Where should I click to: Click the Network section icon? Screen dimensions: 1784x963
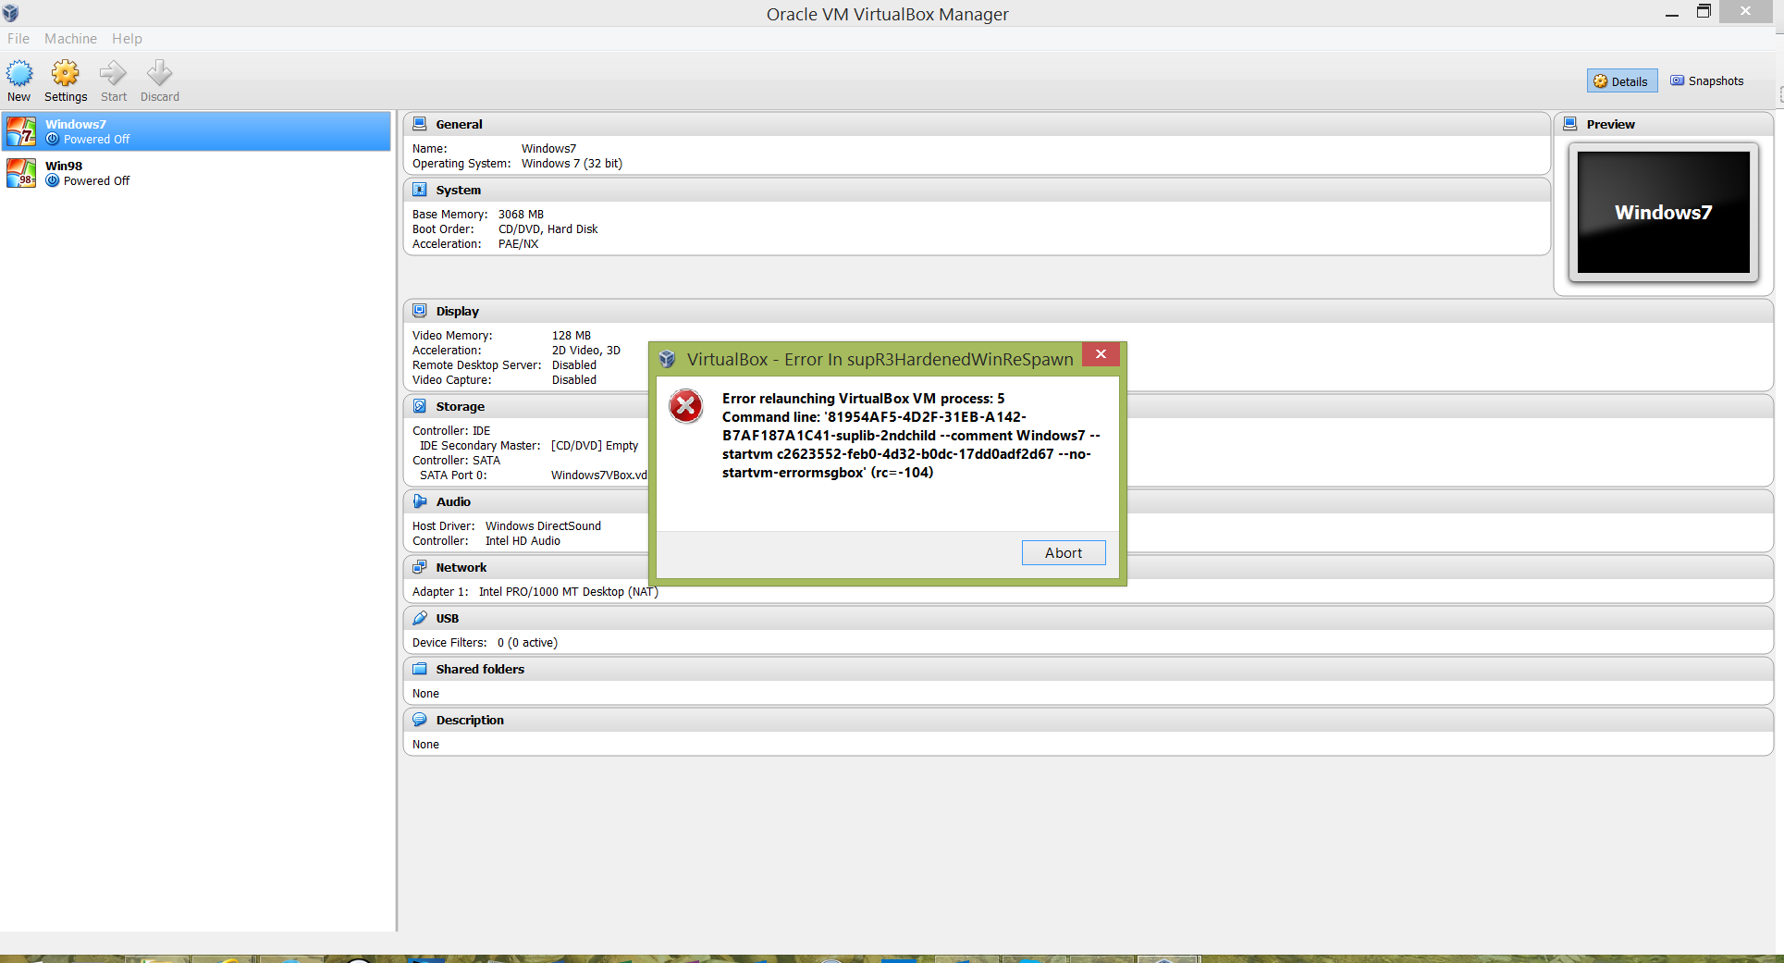pyautogui.click(x=420, y=567)
